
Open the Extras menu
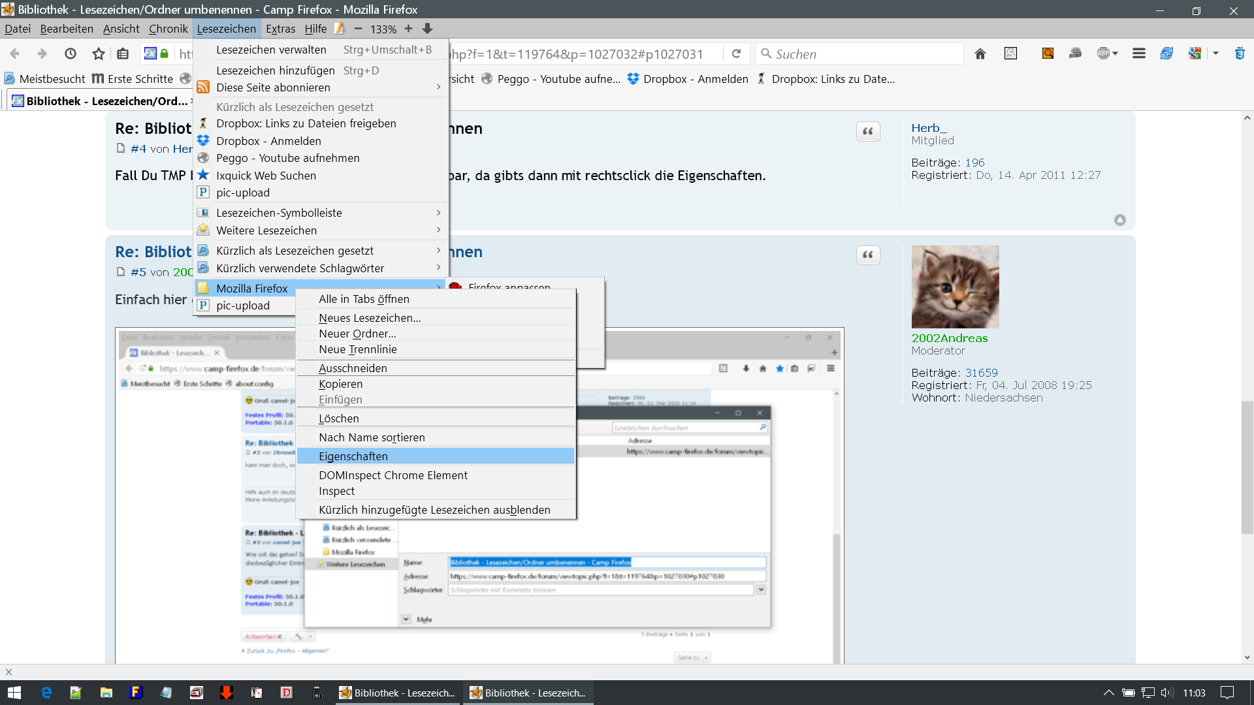click(280, 29)
